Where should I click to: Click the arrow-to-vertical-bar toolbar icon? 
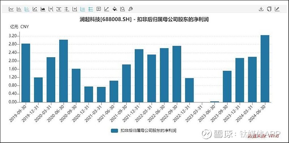coord(51,9)
